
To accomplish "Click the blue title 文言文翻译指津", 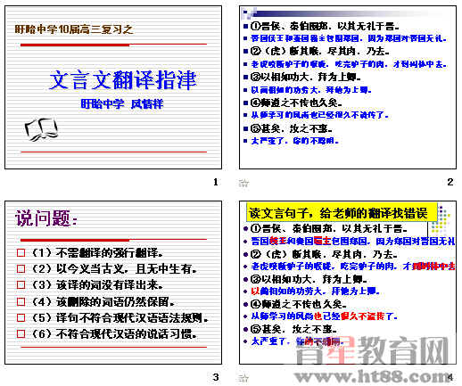I will click(x=123, y=80).
